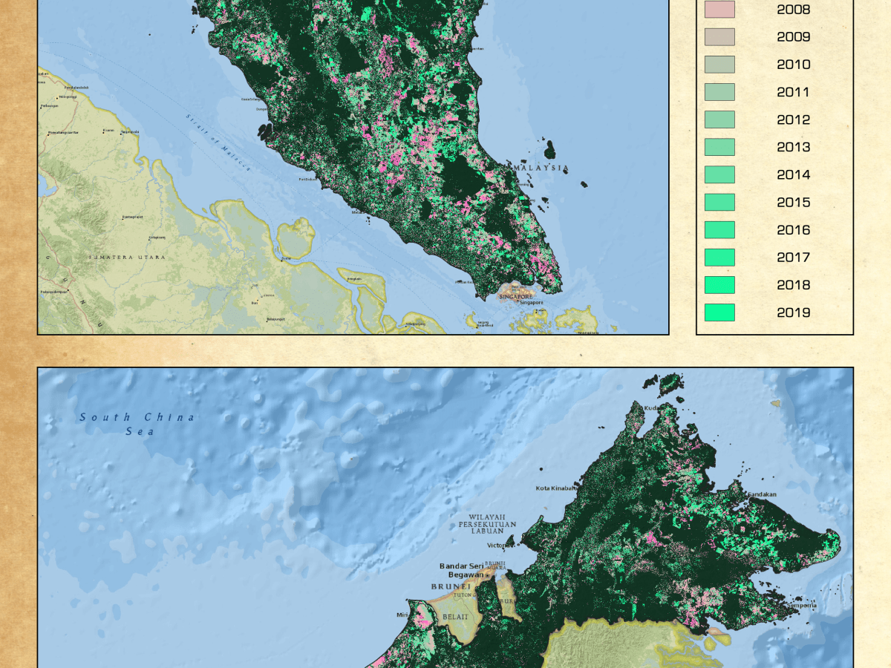Click the 2016 legend color box

719,230
